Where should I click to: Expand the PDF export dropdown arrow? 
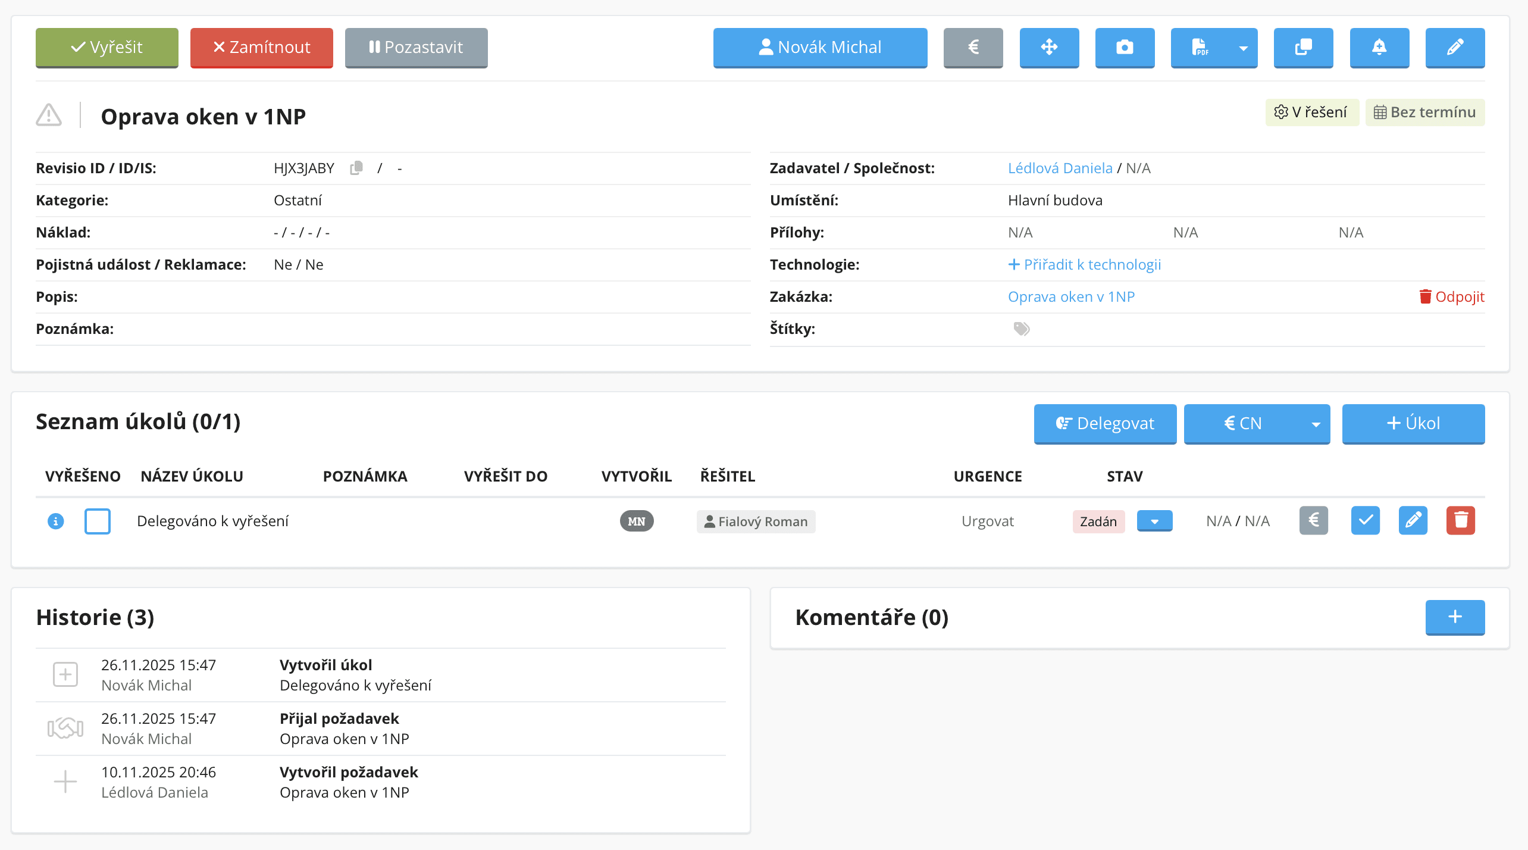1243,48
